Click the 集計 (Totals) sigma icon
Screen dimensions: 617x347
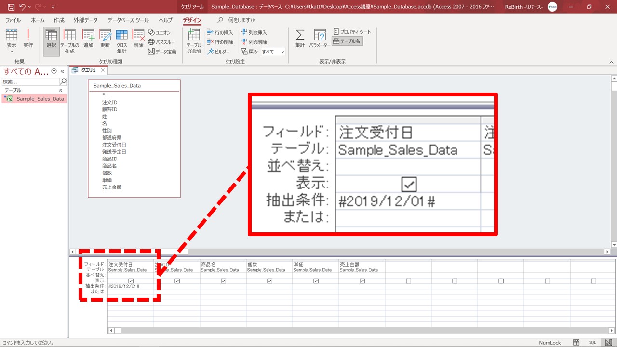point(300,39)
